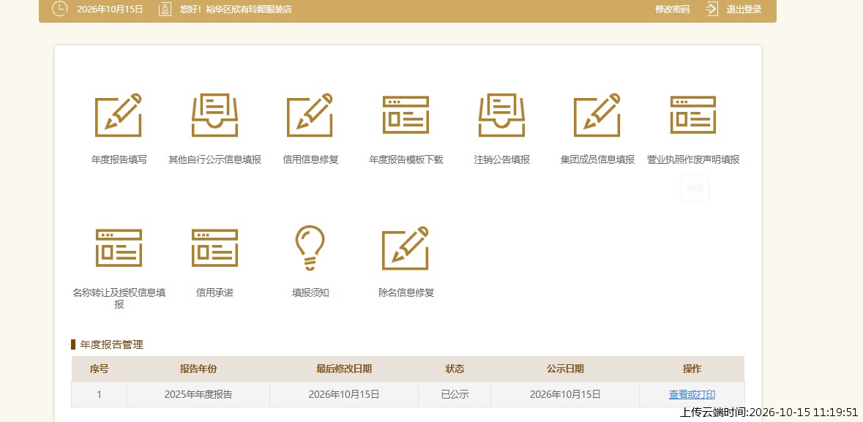Click the logout arrow icon
The width and height of the screenshot is (863, 422).
click(x=712, y=9)
